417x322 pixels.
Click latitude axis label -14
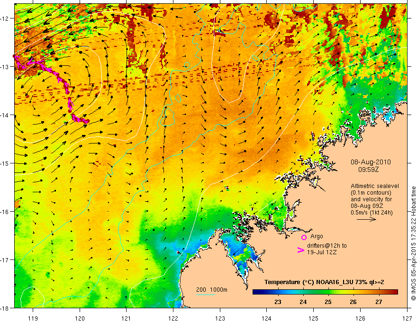[5, 115]
